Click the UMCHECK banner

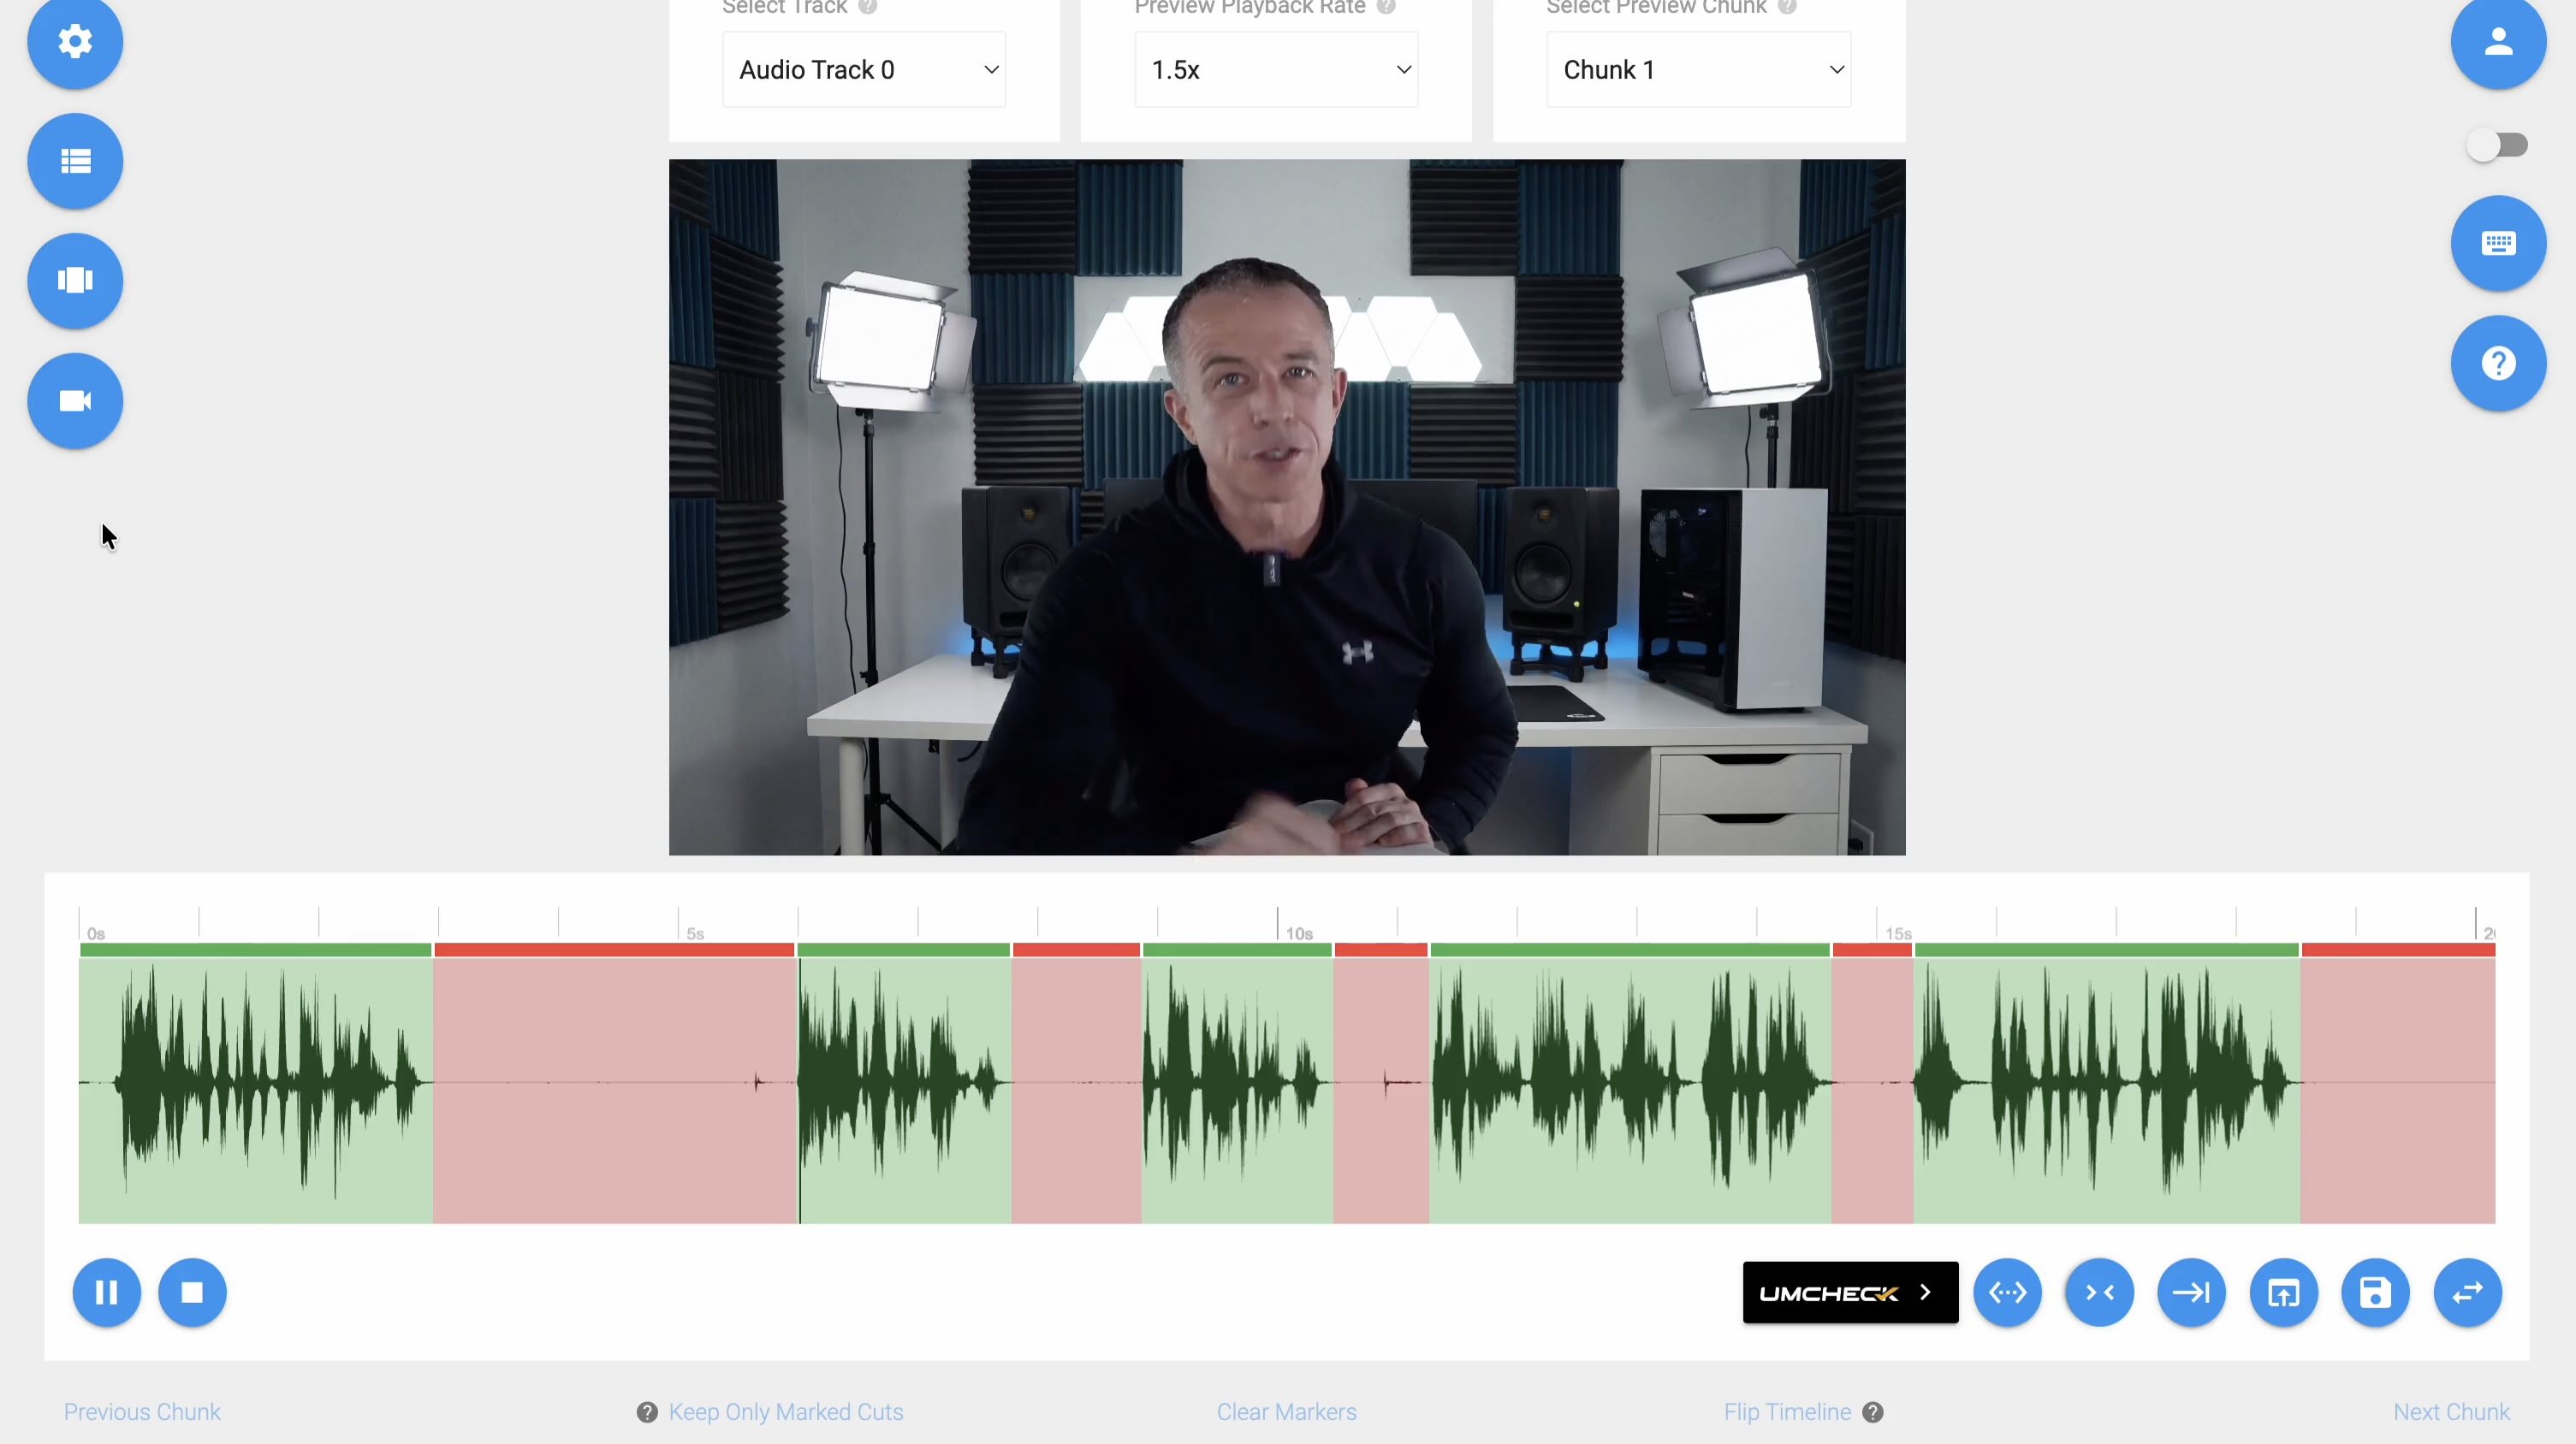(1849, 1292)
